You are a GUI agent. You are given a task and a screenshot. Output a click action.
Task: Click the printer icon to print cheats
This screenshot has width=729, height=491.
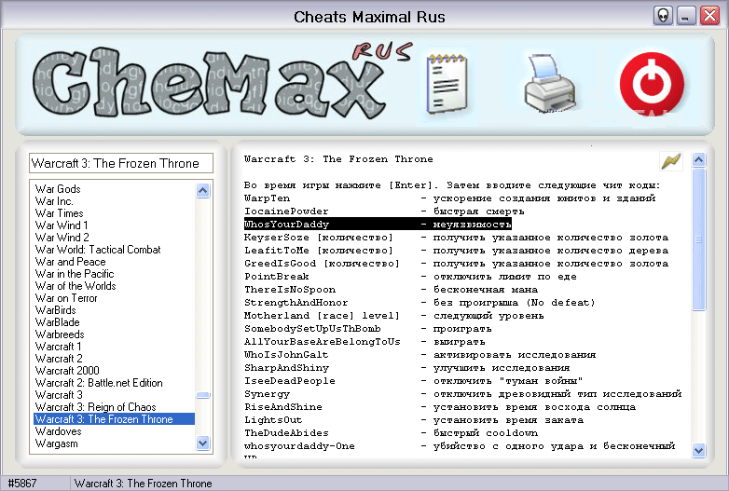pos(550,84)
